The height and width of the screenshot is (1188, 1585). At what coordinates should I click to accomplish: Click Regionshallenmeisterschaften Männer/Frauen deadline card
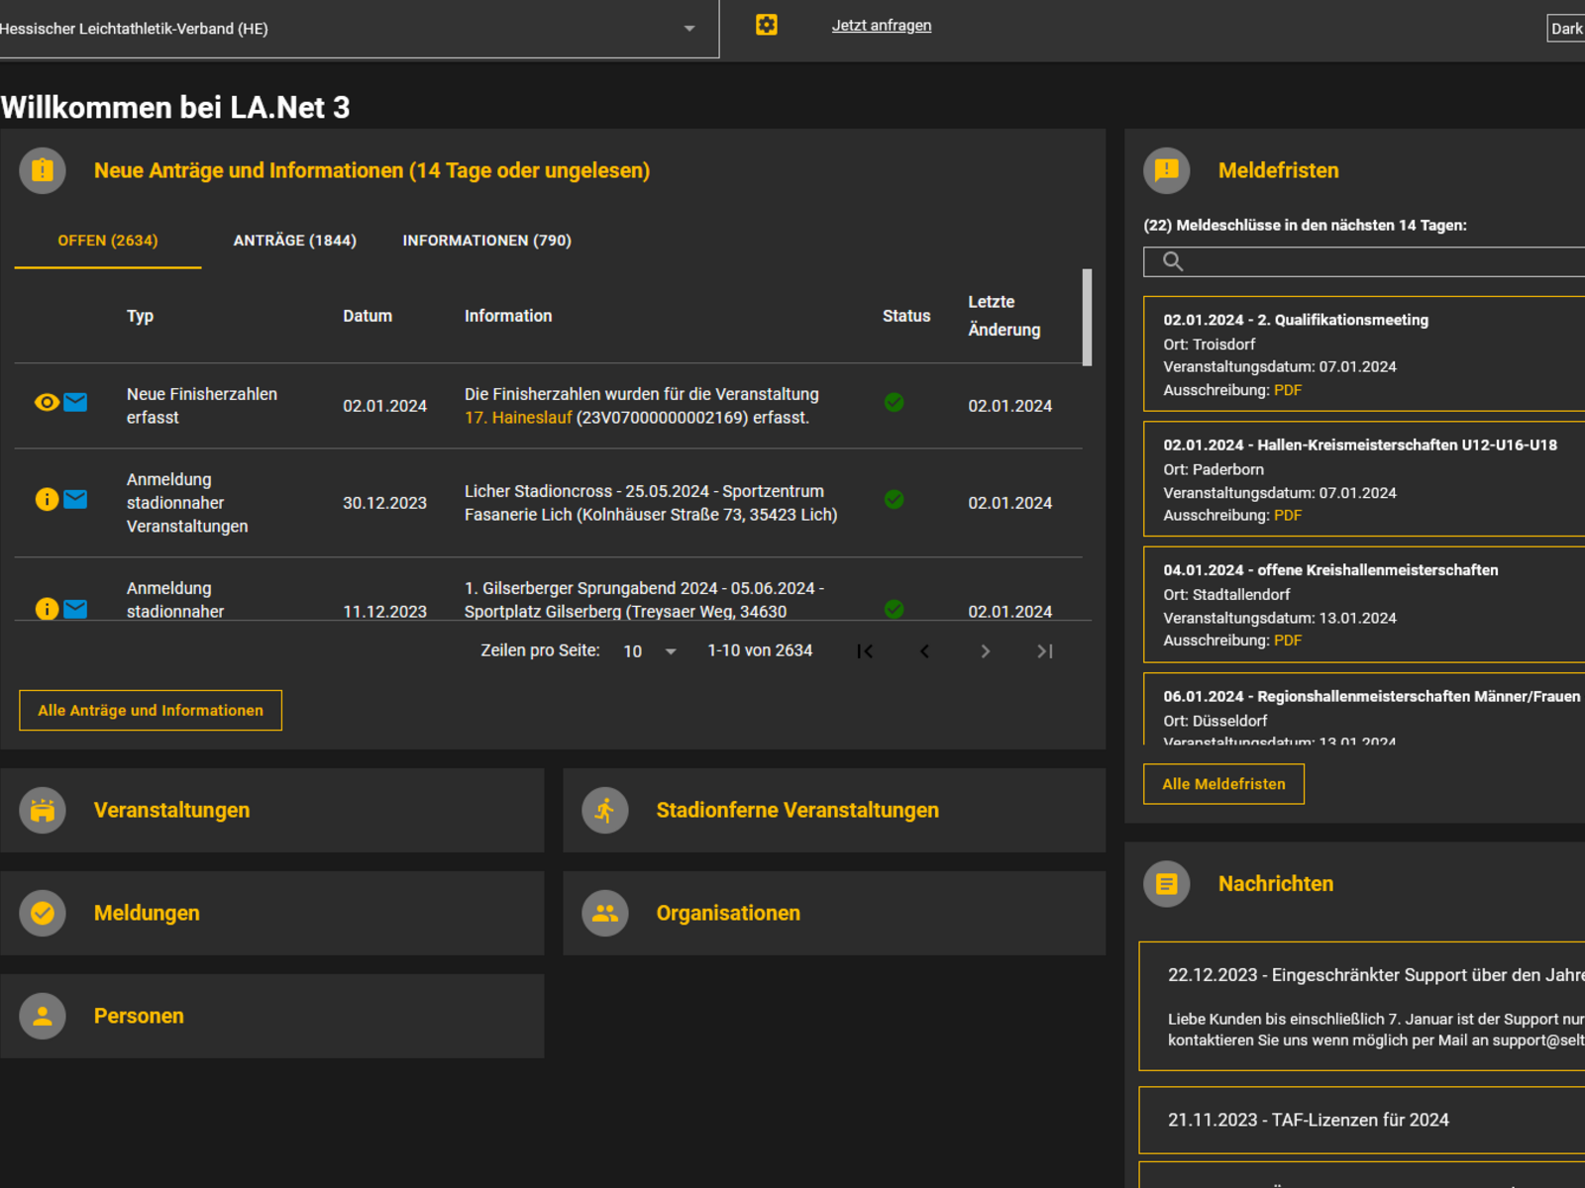1364,709
